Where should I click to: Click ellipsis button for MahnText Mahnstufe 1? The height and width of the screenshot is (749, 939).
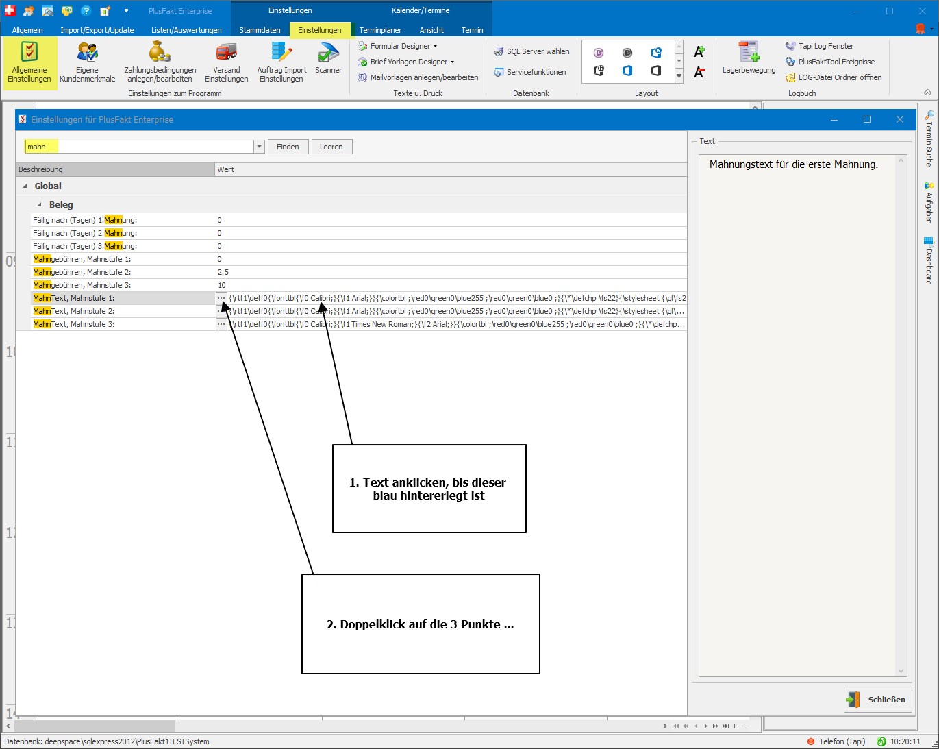click(221, 298)
